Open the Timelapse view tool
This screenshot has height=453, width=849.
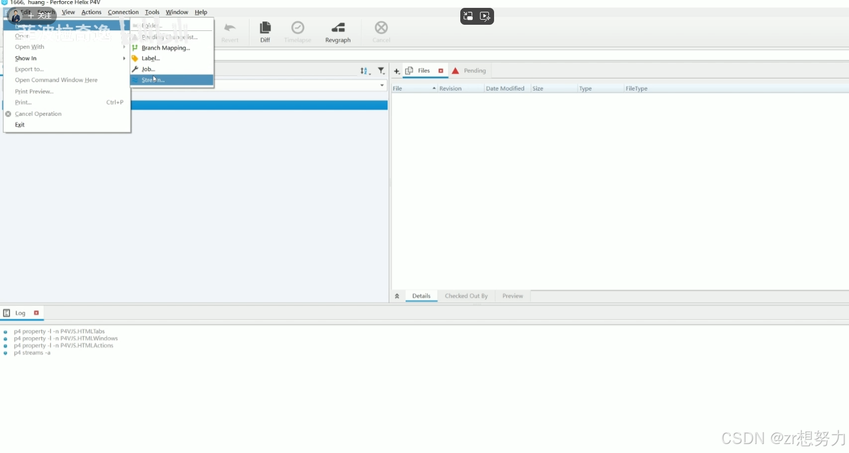point(297,32)
